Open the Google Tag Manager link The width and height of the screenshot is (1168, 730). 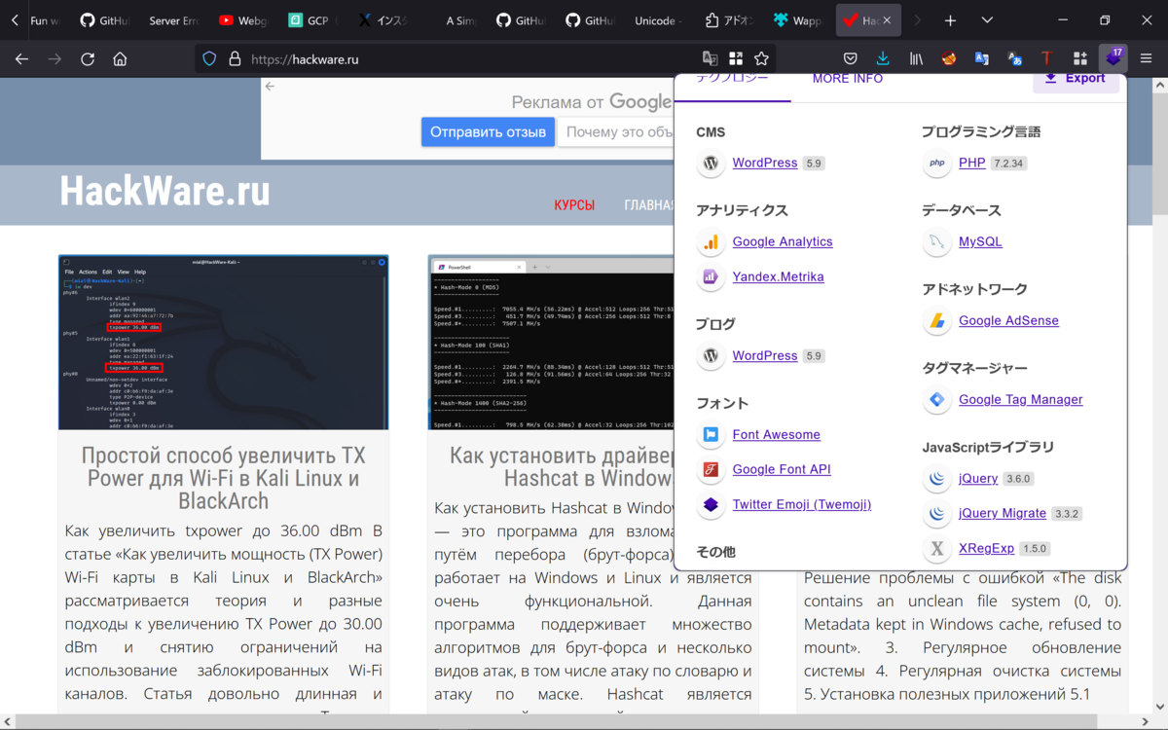tap(1021, 400)
